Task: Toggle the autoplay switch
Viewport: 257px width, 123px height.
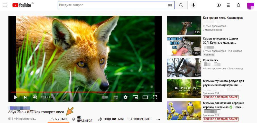Action: pyautogui.click(x=105, y=97)
